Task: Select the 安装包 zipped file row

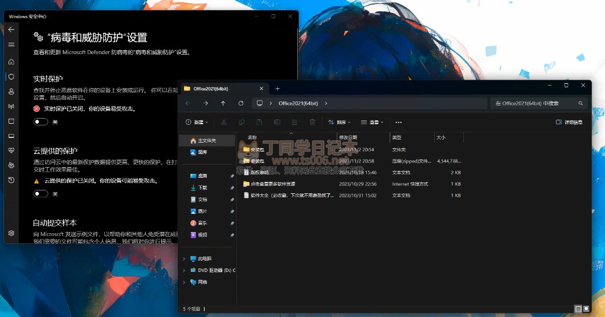Action: 352,161
